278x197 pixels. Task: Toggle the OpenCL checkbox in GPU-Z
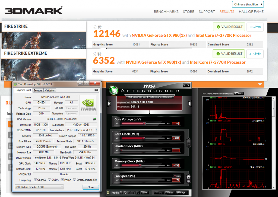coord(35,180)
